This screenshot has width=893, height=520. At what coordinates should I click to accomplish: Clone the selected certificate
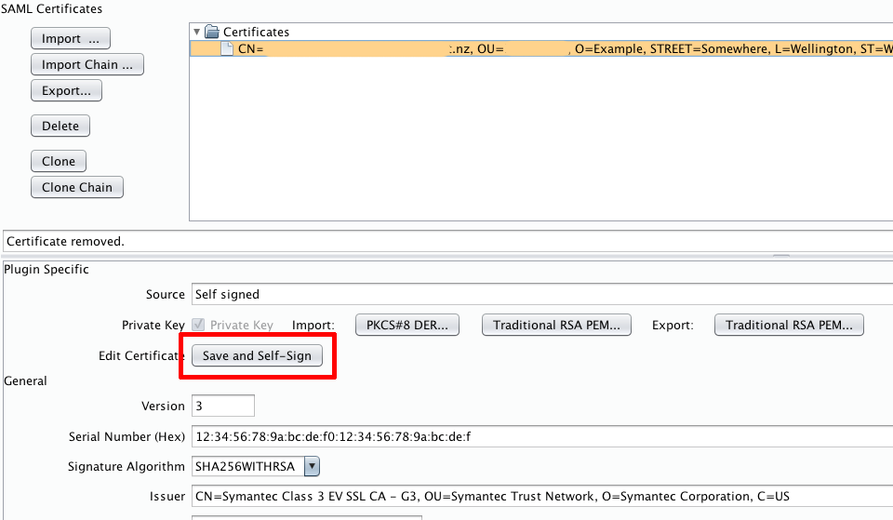[x=58, y=161]
